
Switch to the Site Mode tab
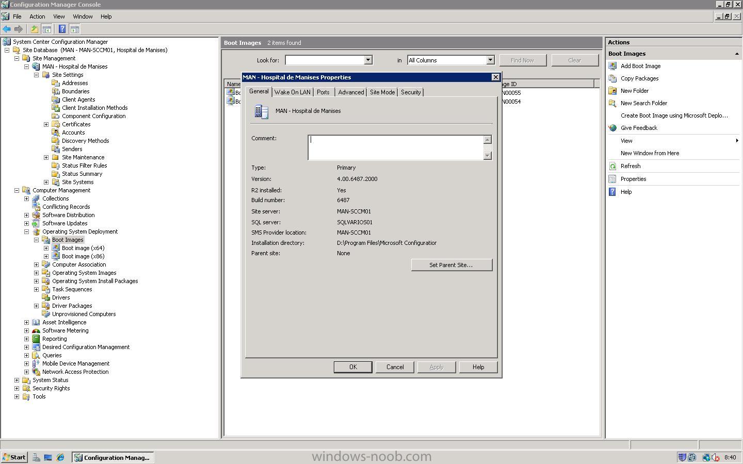click(382, 92)
